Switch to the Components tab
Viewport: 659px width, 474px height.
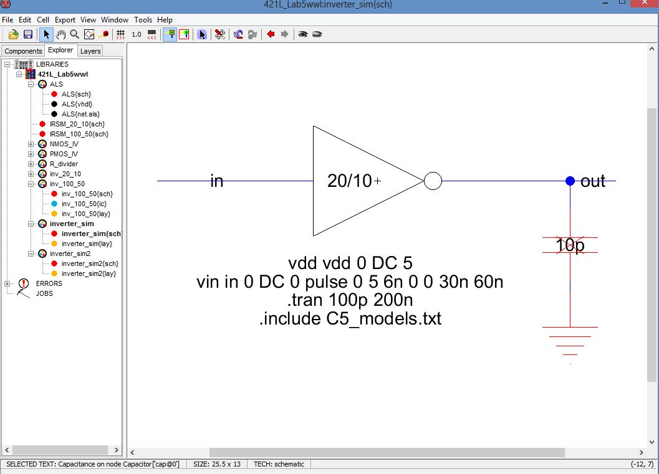click(x=23, y=51)
